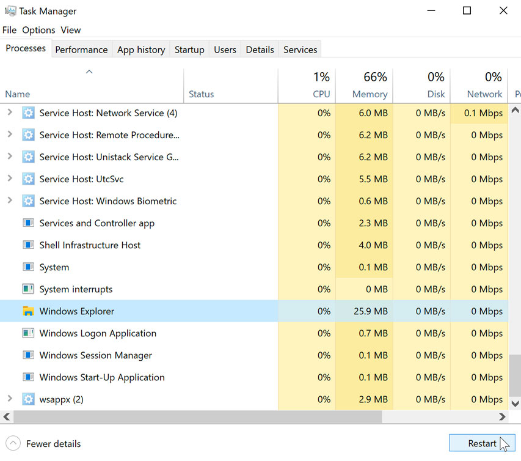The image size is (521, 461).
Task: Click the wsappx gear icon
Action: 28,399
